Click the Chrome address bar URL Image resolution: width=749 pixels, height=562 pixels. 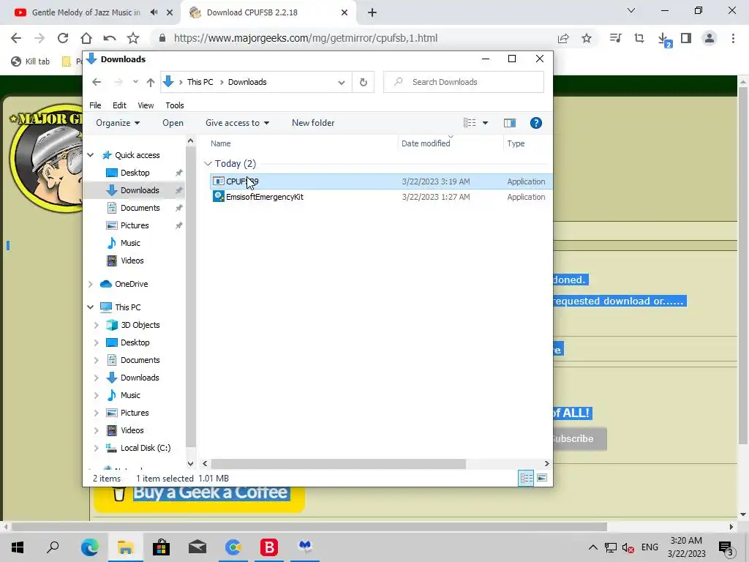306,38
